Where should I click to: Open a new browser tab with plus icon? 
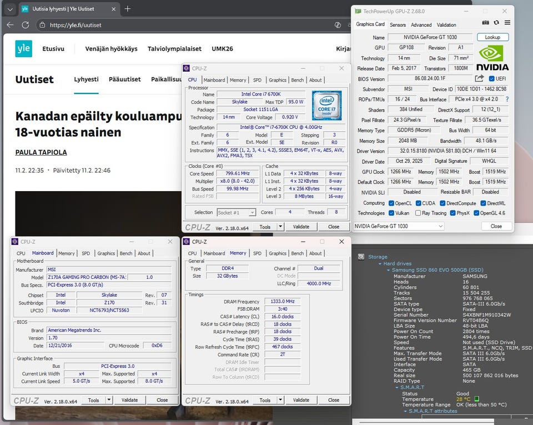point(128,9)
